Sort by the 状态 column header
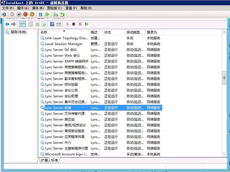 pyautogui.click(x=114, y=32)
